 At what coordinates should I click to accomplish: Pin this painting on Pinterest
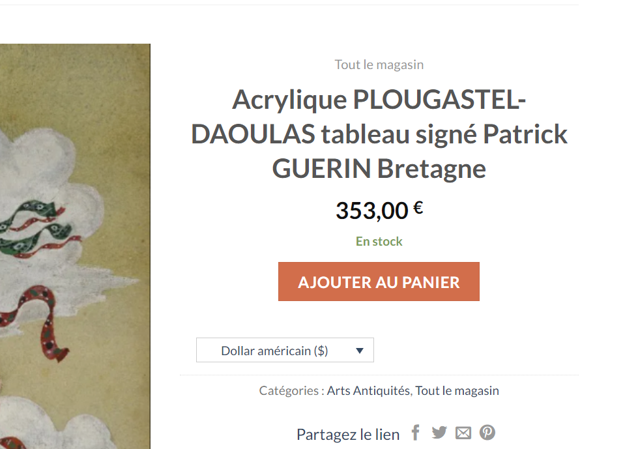pos(487,433)
